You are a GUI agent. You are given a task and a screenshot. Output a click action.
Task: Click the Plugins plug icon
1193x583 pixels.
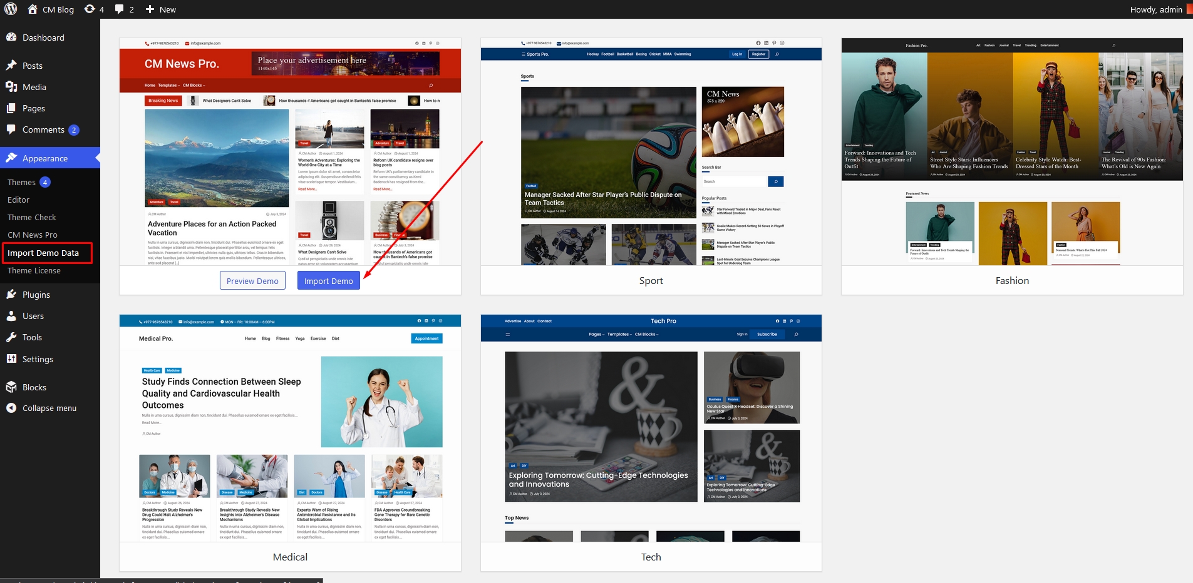11,295
